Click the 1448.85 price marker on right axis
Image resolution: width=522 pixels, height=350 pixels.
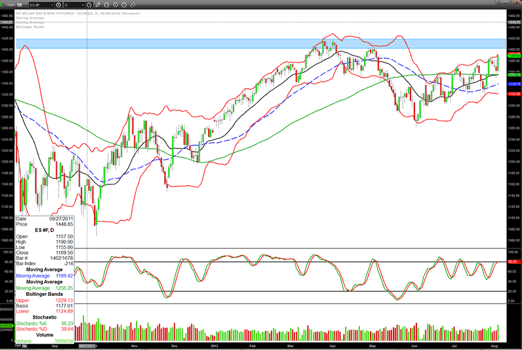coord(514,22)
